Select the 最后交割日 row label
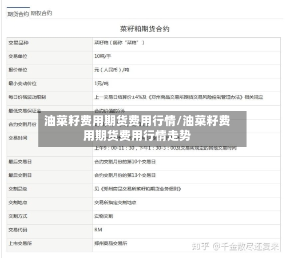The width and height of the screenshot is (286, 258). tap(20, 175)
